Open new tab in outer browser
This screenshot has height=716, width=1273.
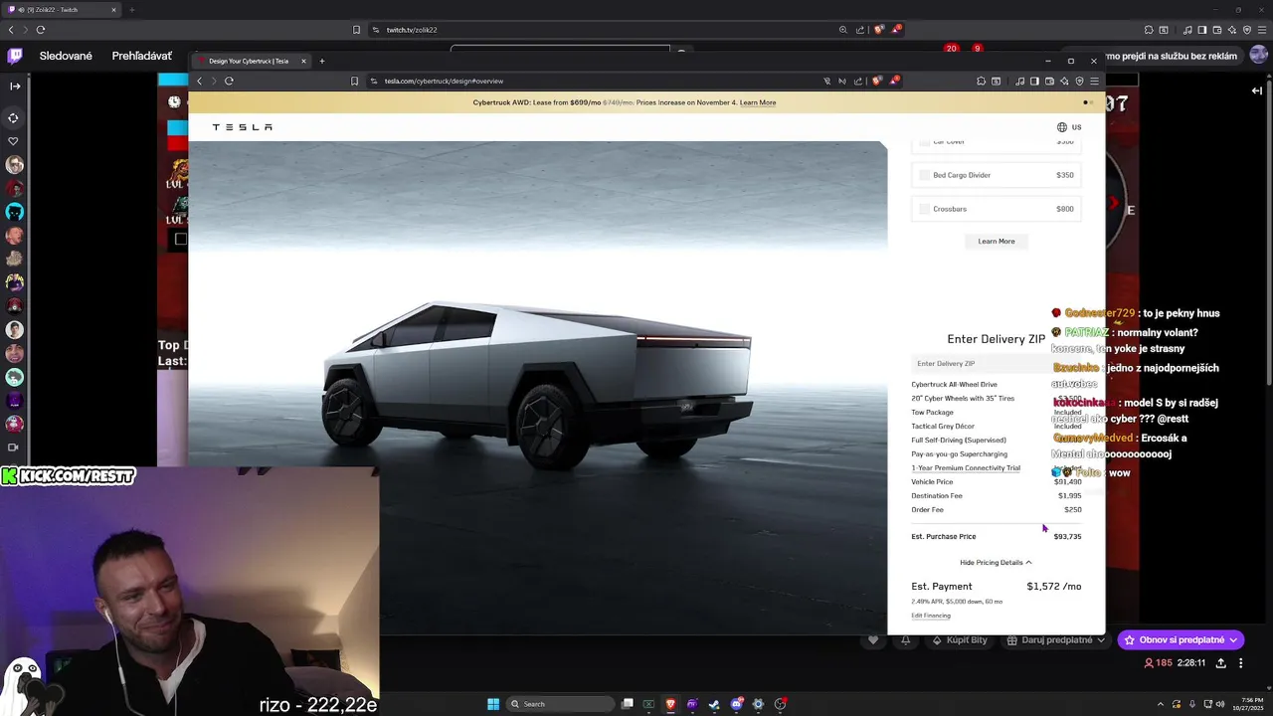coord(131,10)
